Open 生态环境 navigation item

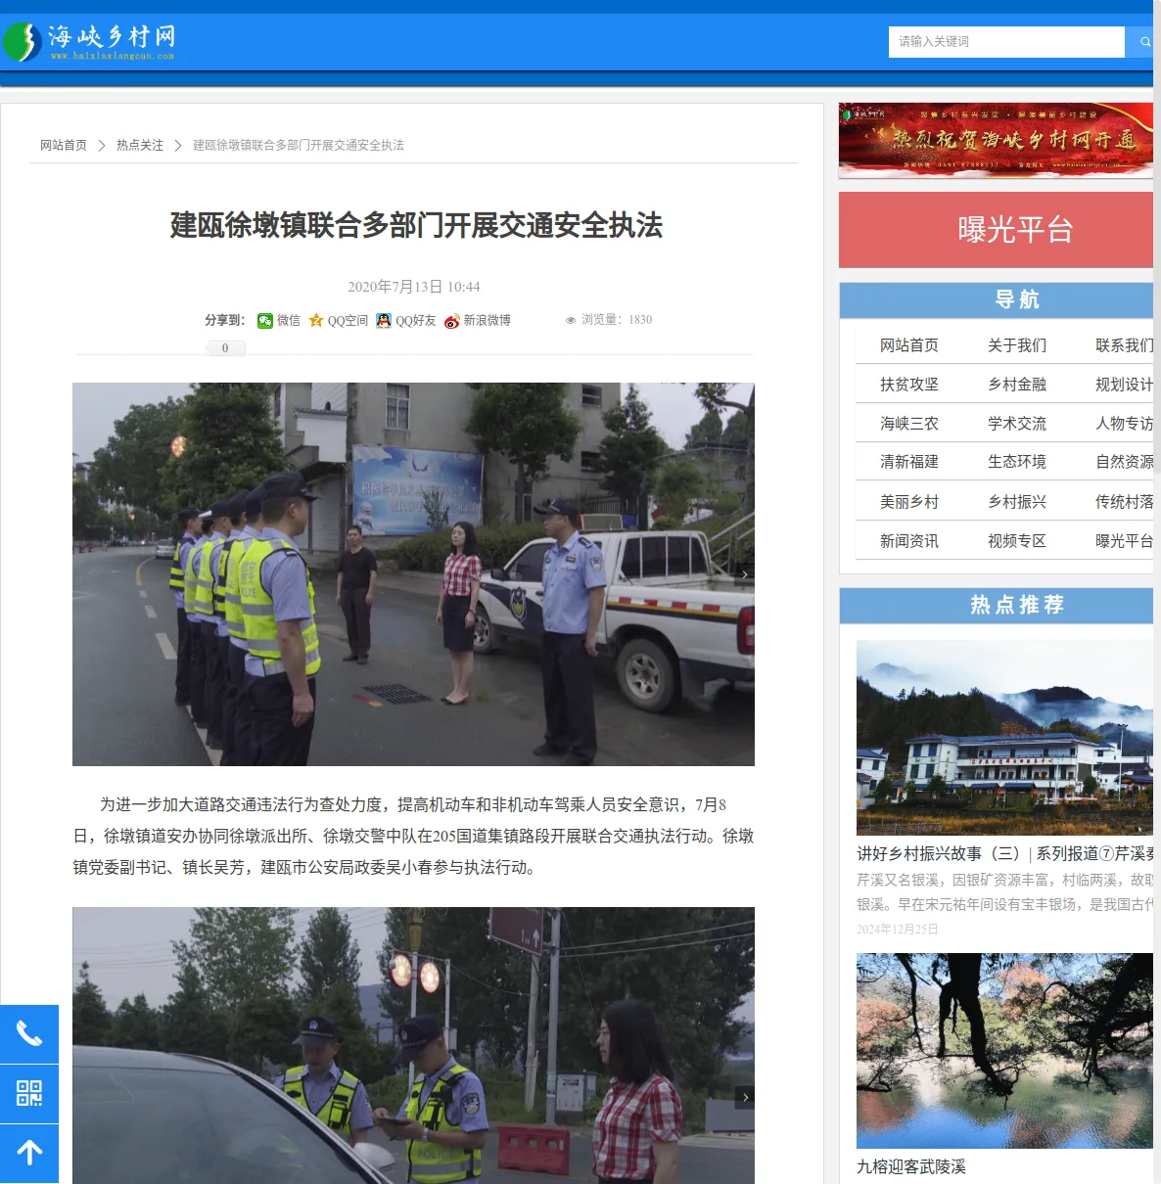point(1017,462)
